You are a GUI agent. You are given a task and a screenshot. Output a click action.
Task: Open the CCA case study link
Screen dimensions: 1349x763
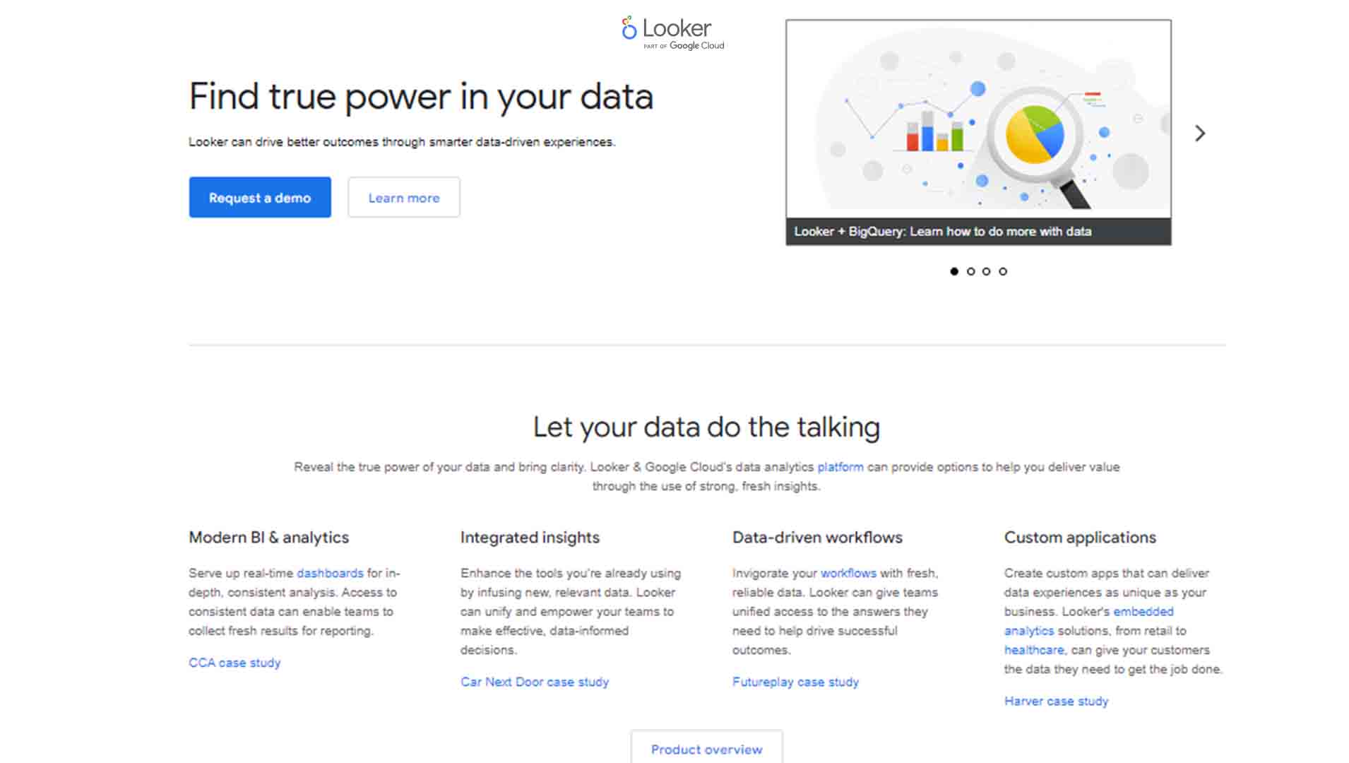[234, 663]
